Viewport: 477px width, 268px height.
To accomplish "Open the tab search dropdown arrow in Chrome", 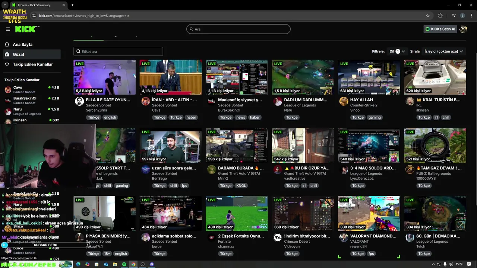I will (5, 5).
